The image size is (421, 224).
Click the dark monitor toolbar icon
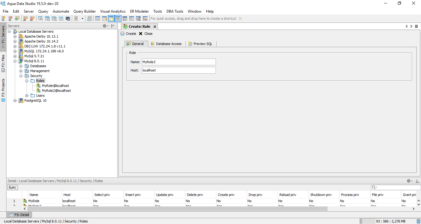68,18
